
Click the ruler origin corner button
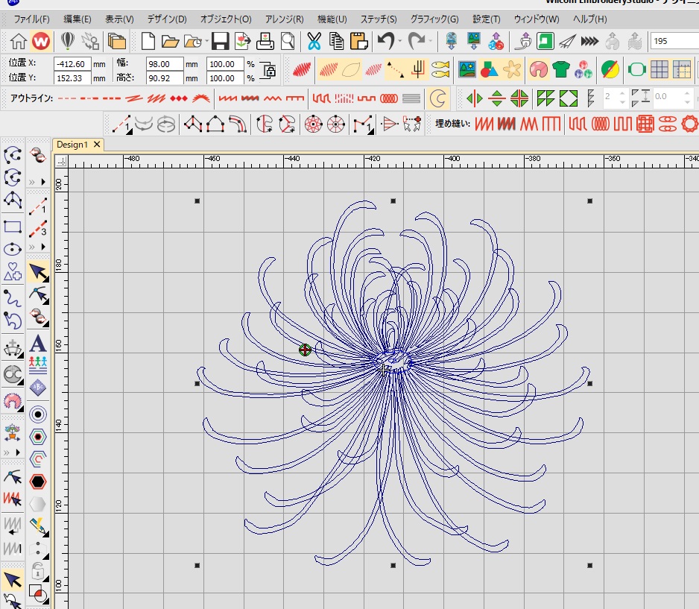tap(61, 161)
